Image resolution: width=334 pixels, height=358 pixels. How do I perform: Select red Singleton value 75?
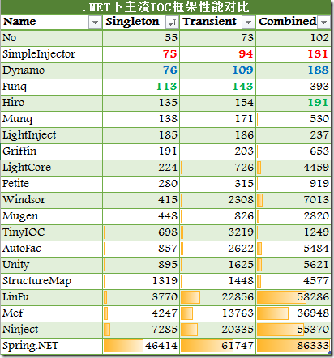[x=170, y=54]
